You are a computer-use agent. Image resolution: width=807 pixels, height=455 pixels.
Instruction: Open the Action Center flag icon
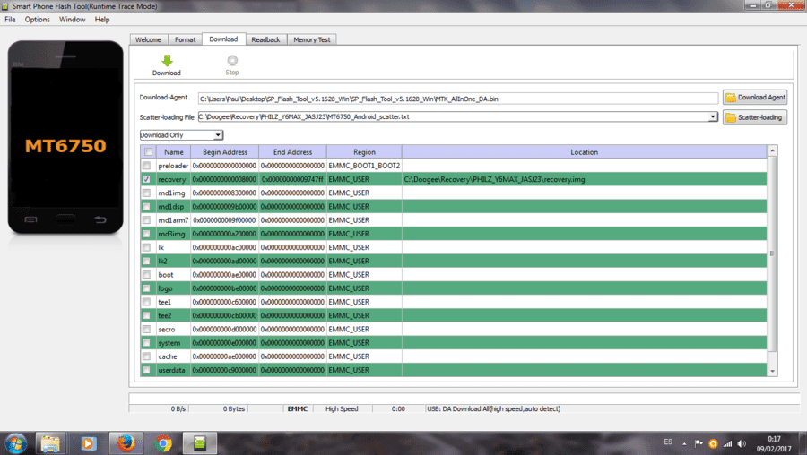pyautogui.click(x=699, y=443)
